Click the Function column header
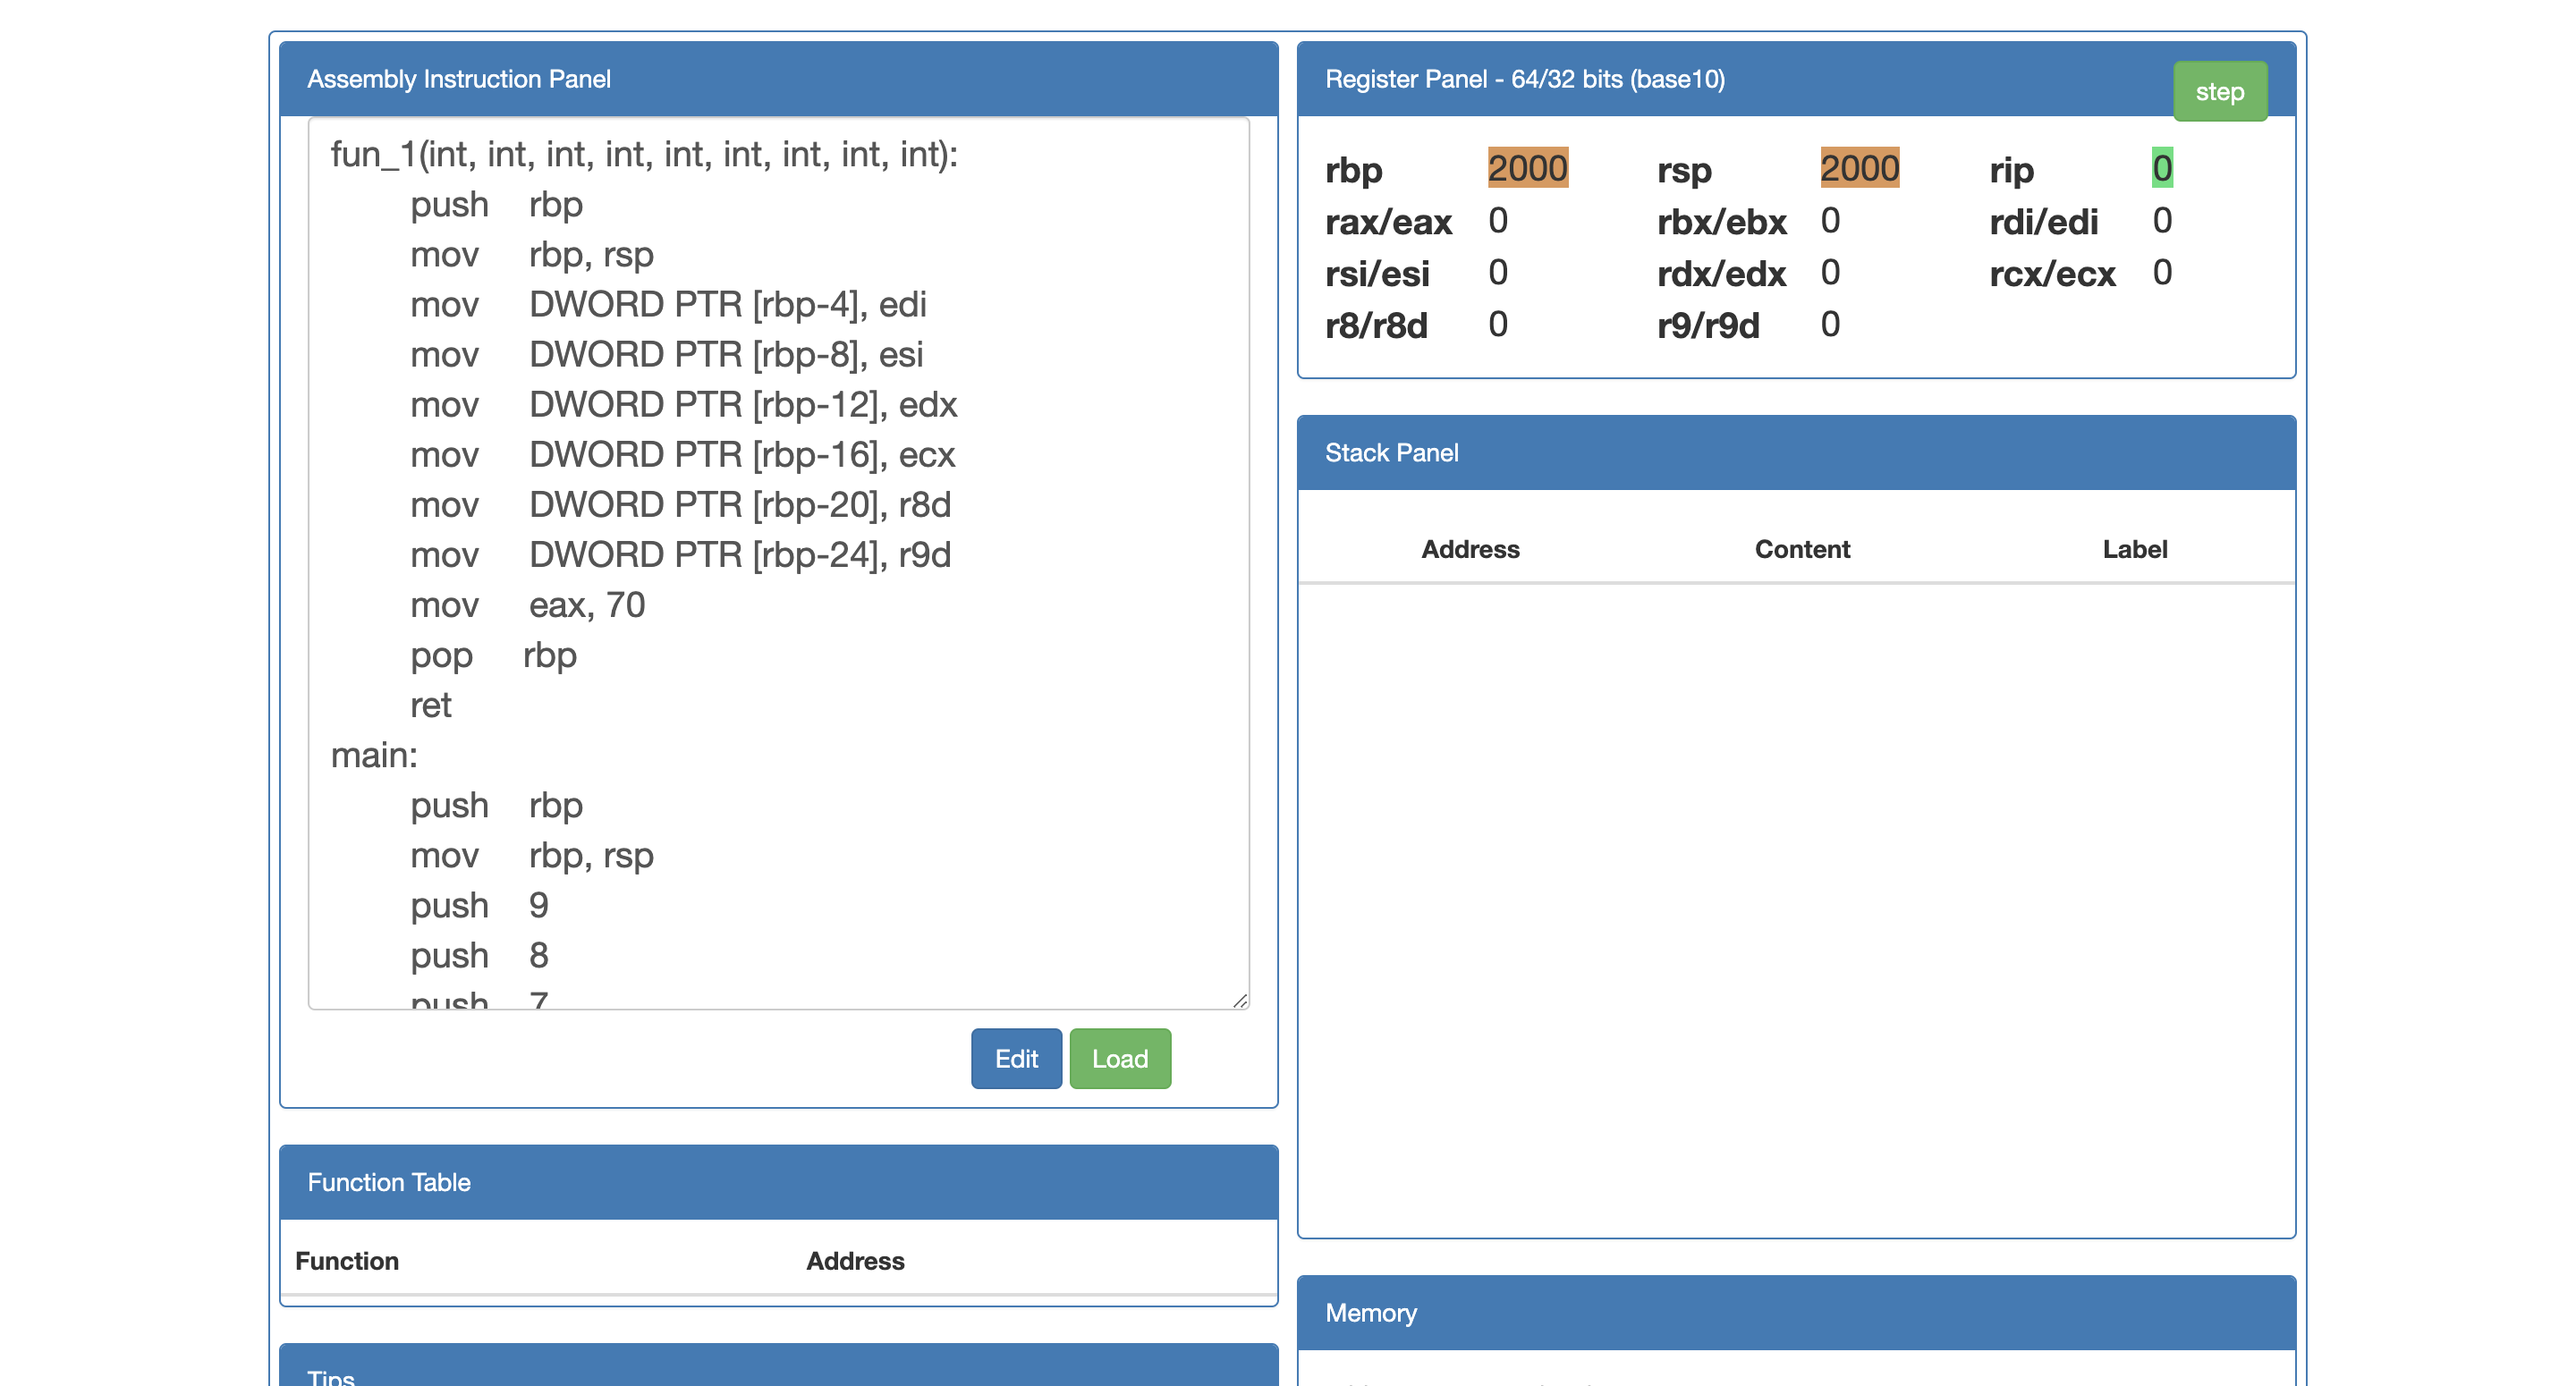The image size is (2576, 1386). click(346, 1261)
